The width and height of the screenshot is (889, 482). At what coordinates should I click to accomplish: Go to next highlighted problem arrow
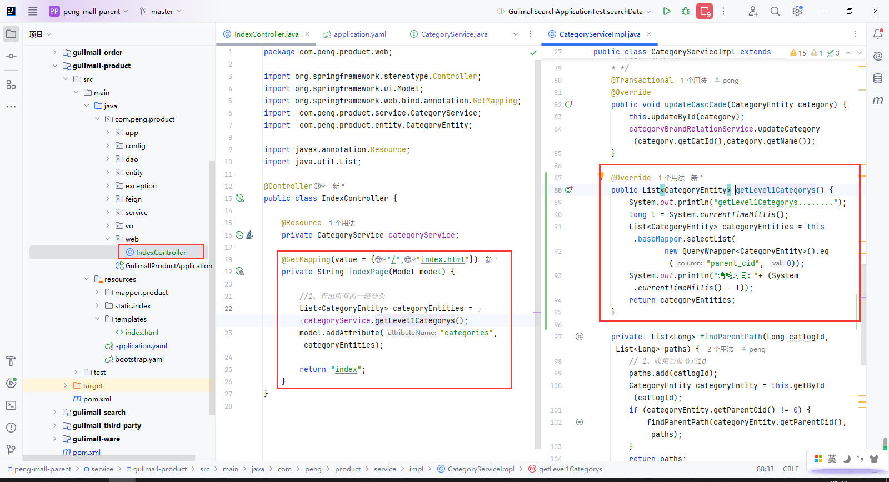pos(860,53)
